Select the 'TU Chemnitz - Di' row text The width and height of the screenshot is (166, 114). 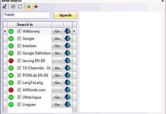point(36,68)
